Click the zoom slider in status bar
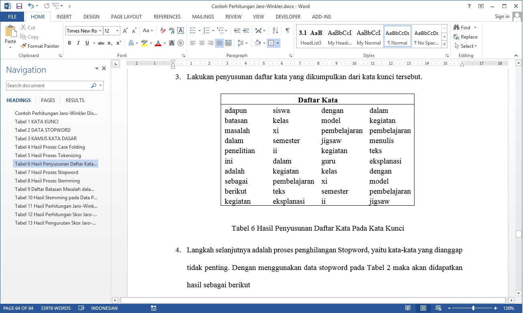 click(x=473, y=308)
